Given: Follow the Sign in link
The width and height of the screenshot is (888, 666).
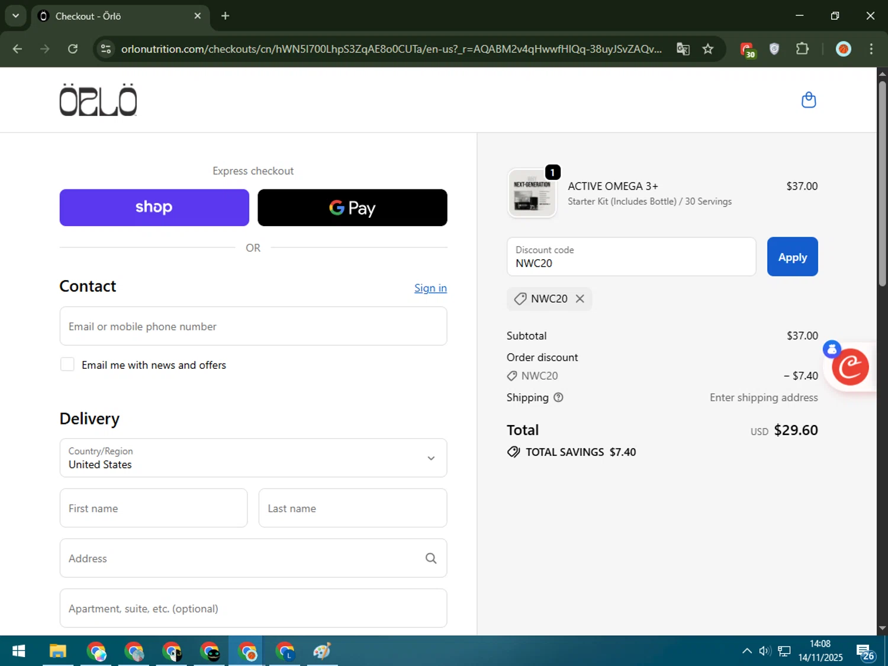Looking at the screenshot, I should pos(430,288).
